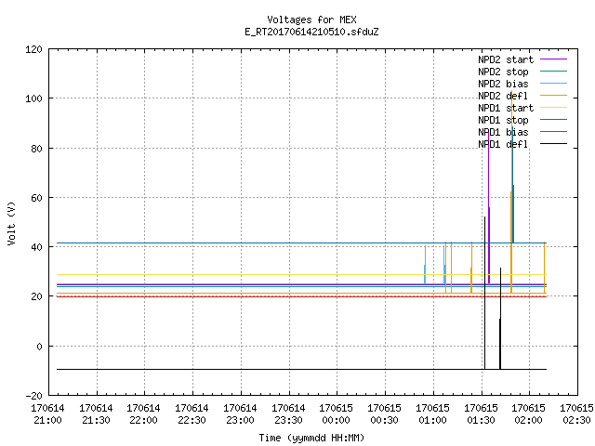Click the 20 y-axis tick label
The image size is (595, 446).
[x=36, y=296]
